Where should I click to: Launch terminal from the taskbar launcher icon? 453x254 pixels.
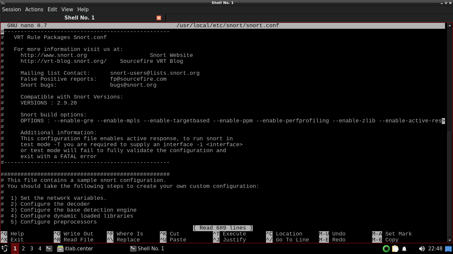click(49, 248)
